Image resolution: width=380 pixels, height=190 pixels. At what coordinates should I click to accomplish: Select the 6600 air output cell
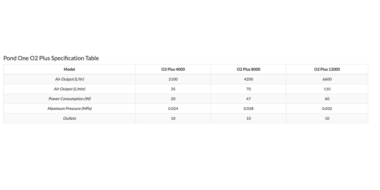[x=327, y=79]
